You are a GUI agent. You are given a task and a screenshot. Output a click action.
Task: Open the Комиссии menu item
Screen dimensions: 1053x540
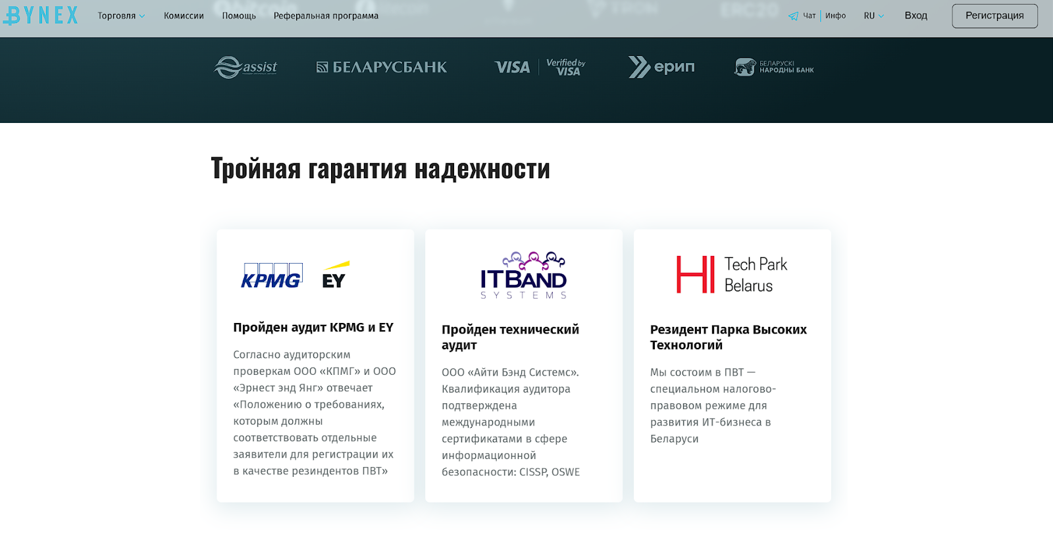point(184,16)
